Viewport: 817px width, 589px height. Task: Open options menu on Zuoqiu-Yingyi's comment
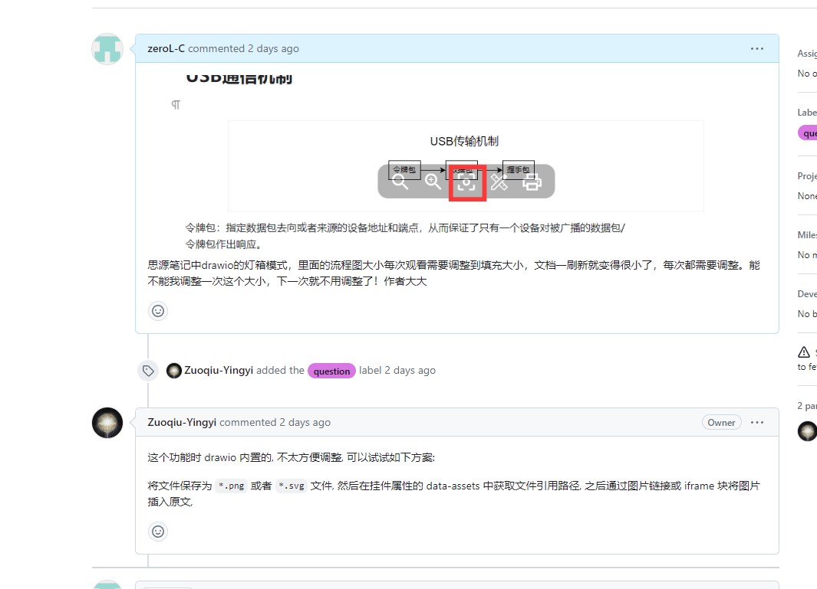click(757, 422)
